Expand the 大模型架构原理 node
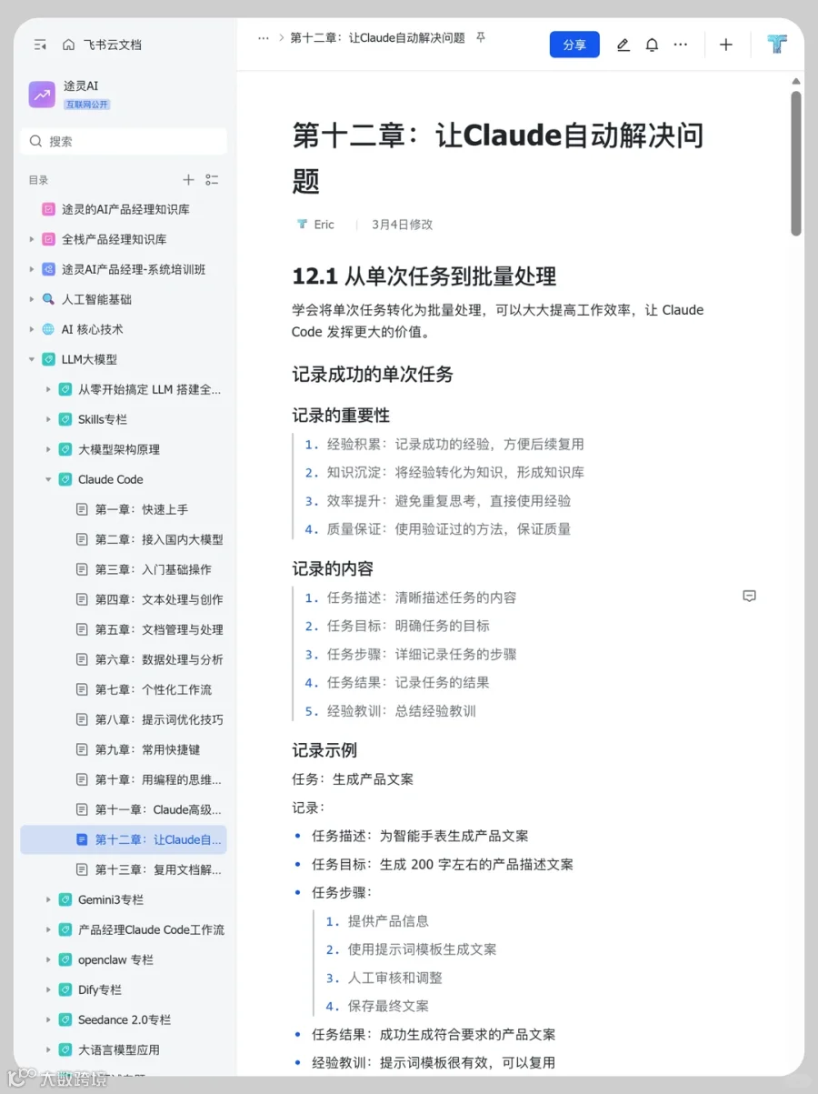Screen dimensions: 818x1094 click(x=48, y=449)
